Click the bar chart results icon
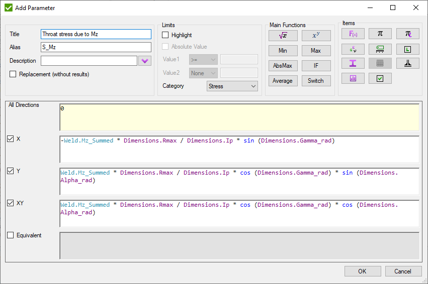The width and height of the screenshot is (428, 284). (x=353, y=79)
